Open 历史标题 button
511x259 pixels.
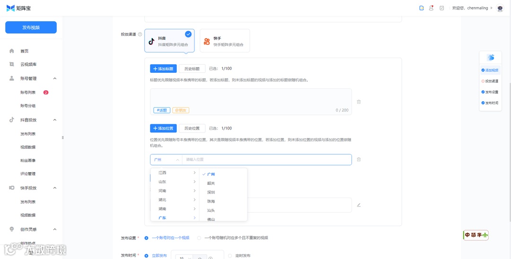click(x=192, y=69)
